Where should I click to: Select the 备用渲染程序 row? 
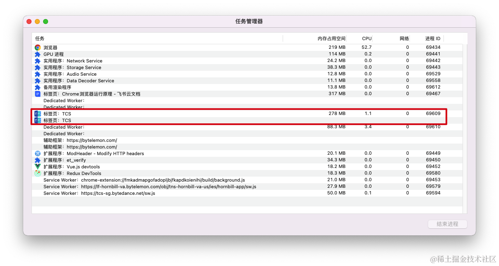click(x=247, y=87)
